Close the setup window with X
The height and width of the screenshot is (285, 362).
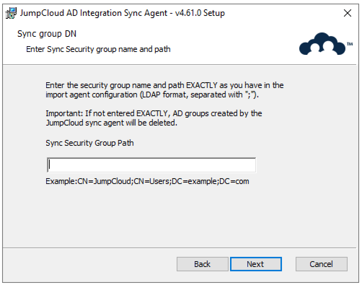348,13
